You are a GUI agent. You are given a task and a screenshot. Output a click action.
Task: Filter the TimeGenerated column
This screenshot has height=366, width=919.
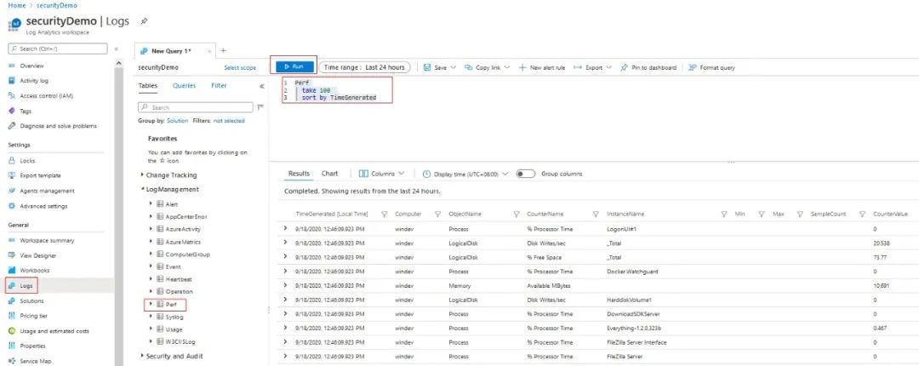tap(384, 214)
